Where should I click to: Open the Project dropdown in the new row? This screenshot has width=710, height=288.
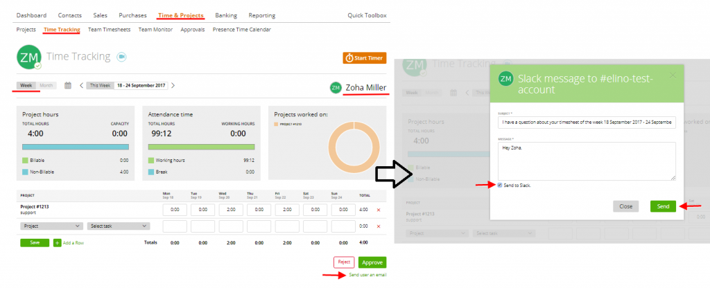[x=51, y=226]
